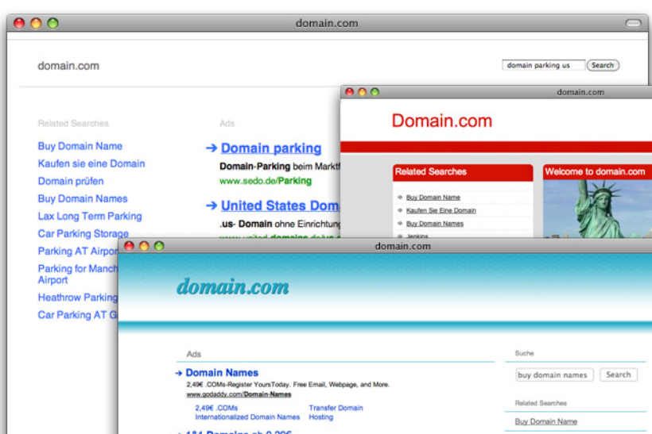Click the '2,49€ .COMs-Register Yours Today' ad text
Viewport: 652px width, 434px height.
tap(287, 385)
